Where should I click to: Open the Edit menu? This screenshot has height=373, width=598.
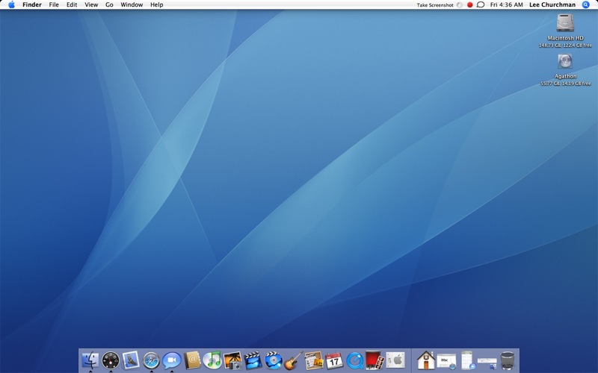coord(72,4)
